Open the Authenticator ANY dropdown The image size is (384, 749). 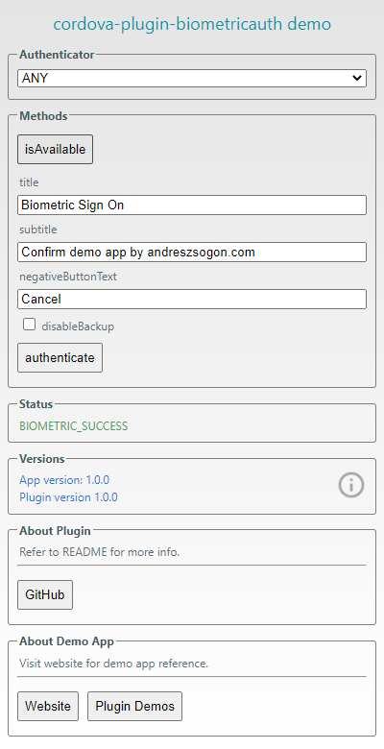click(192, 78)
